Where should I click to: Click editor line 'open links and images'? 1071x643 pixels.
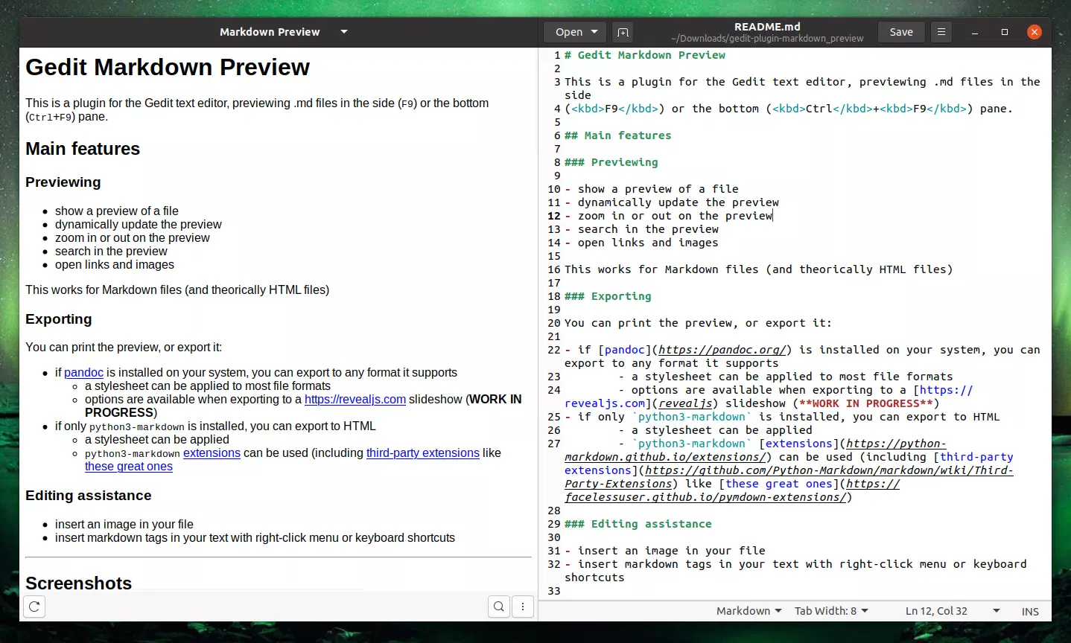[648, 243]
